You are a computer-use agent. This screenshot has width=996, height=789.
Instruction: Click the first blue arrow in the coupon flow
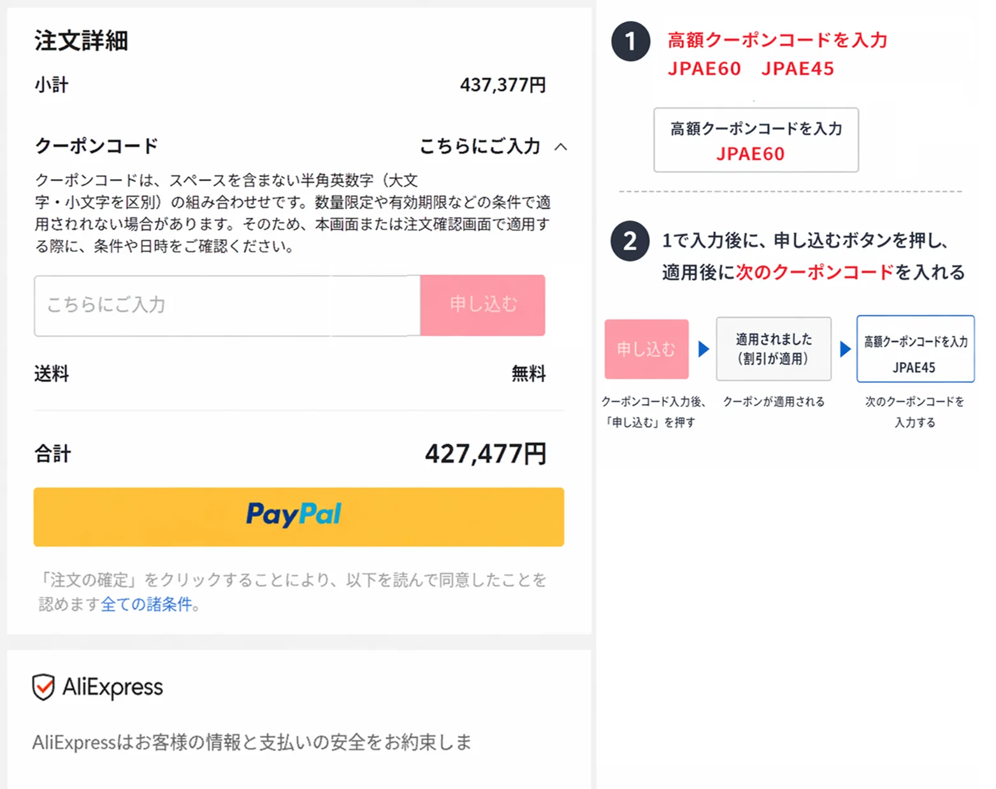703,349
